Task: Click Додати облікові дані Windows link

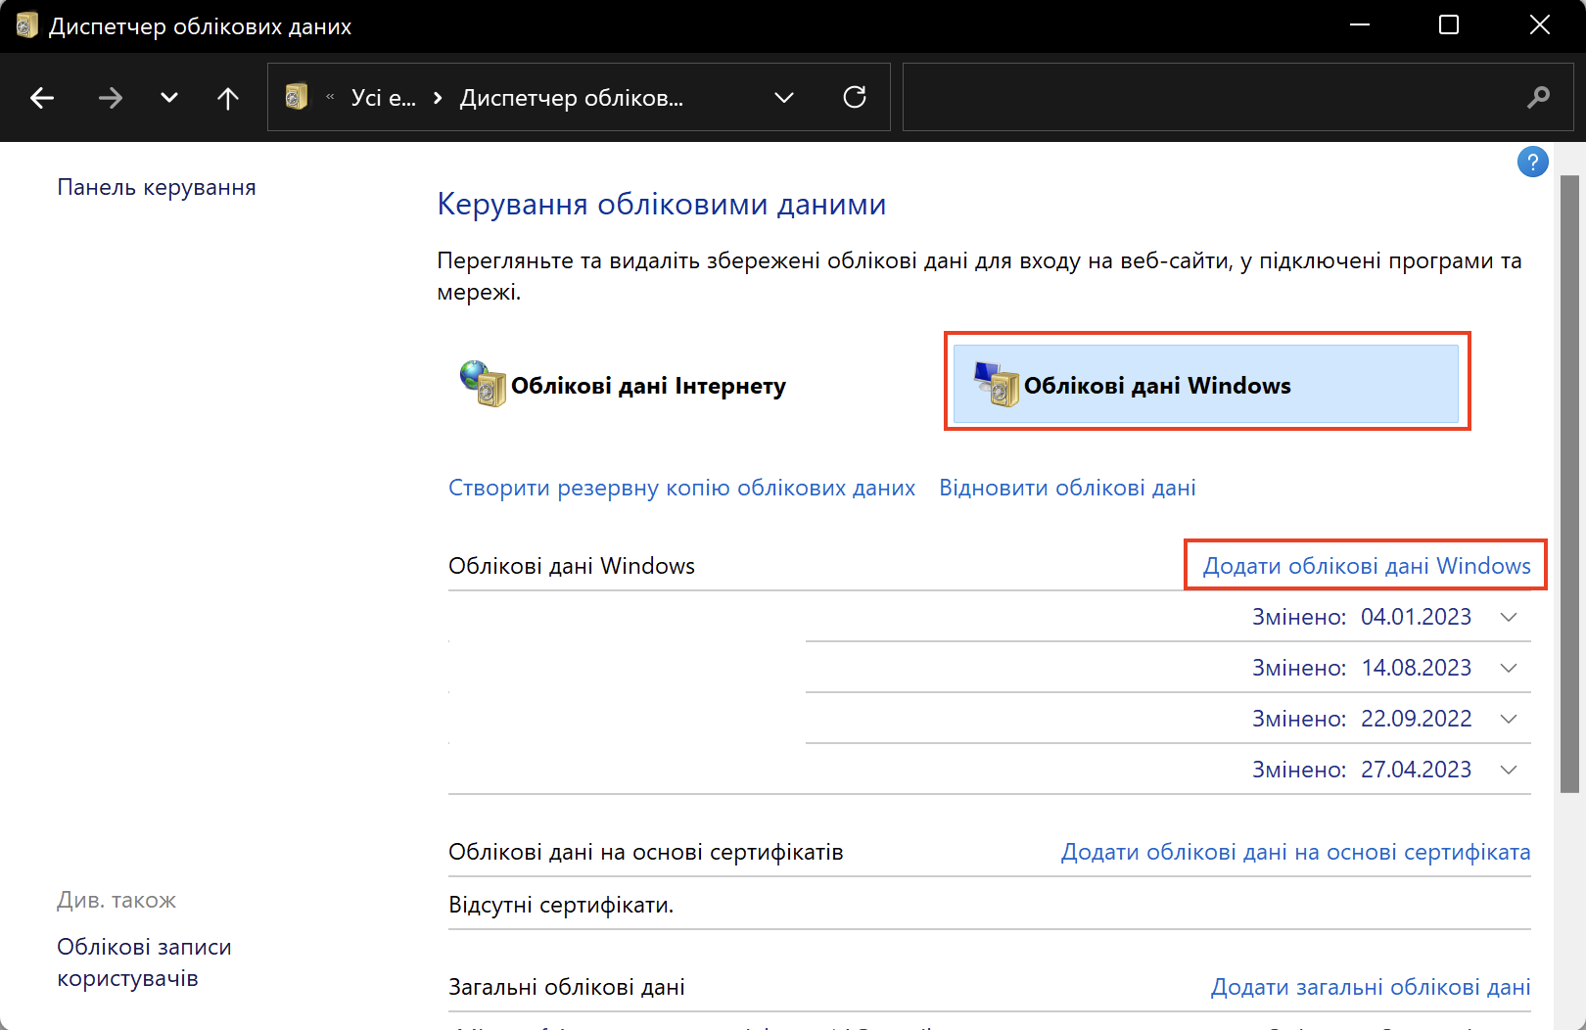Action: 1366,566
